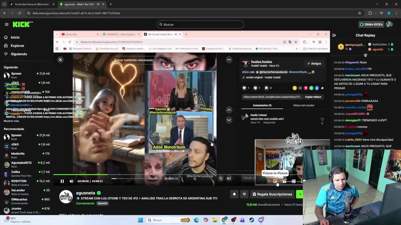Viewport: 401px width, 225px height.
Task: Click the Spanish language tag
Action: 102,203
